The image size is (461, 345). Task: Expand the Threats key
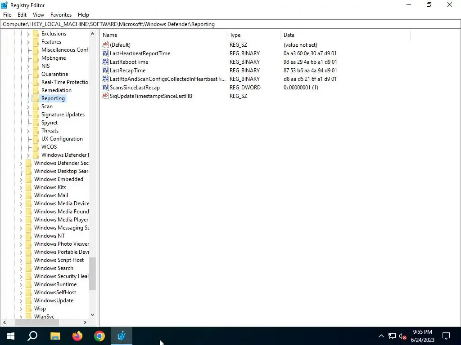click(28, 131)
